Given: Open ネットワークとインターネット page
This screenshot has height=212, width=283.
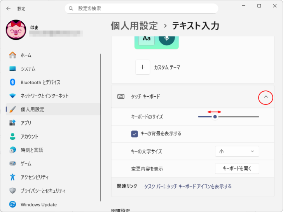Looking at the screenshot, I should click(x=53, y=96).
